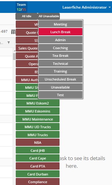
Task: Click the All Idle button
Action: click(x=27, y=16)
